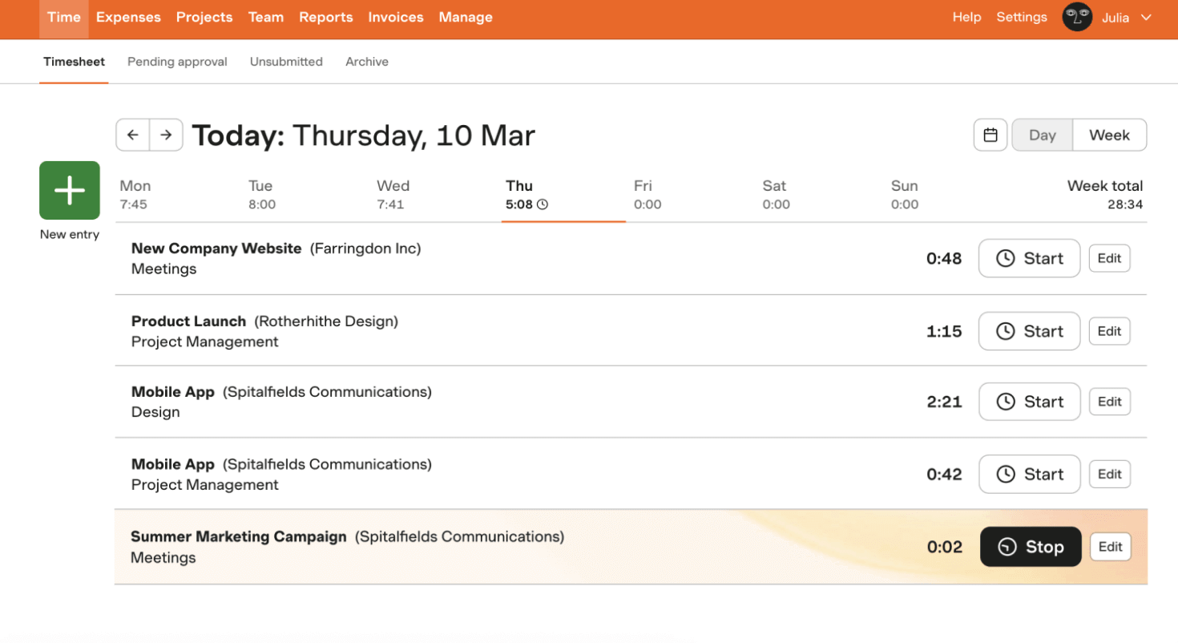Go to the next day arrow
Screen dimensions: 1178x643
[x=166, y=135]
